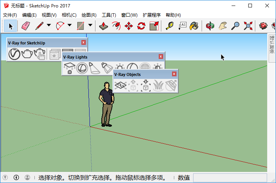The height and width of the screenshot is (183, 276).
Task: Select the Tape Measure tool
Action: pos(170,26)
